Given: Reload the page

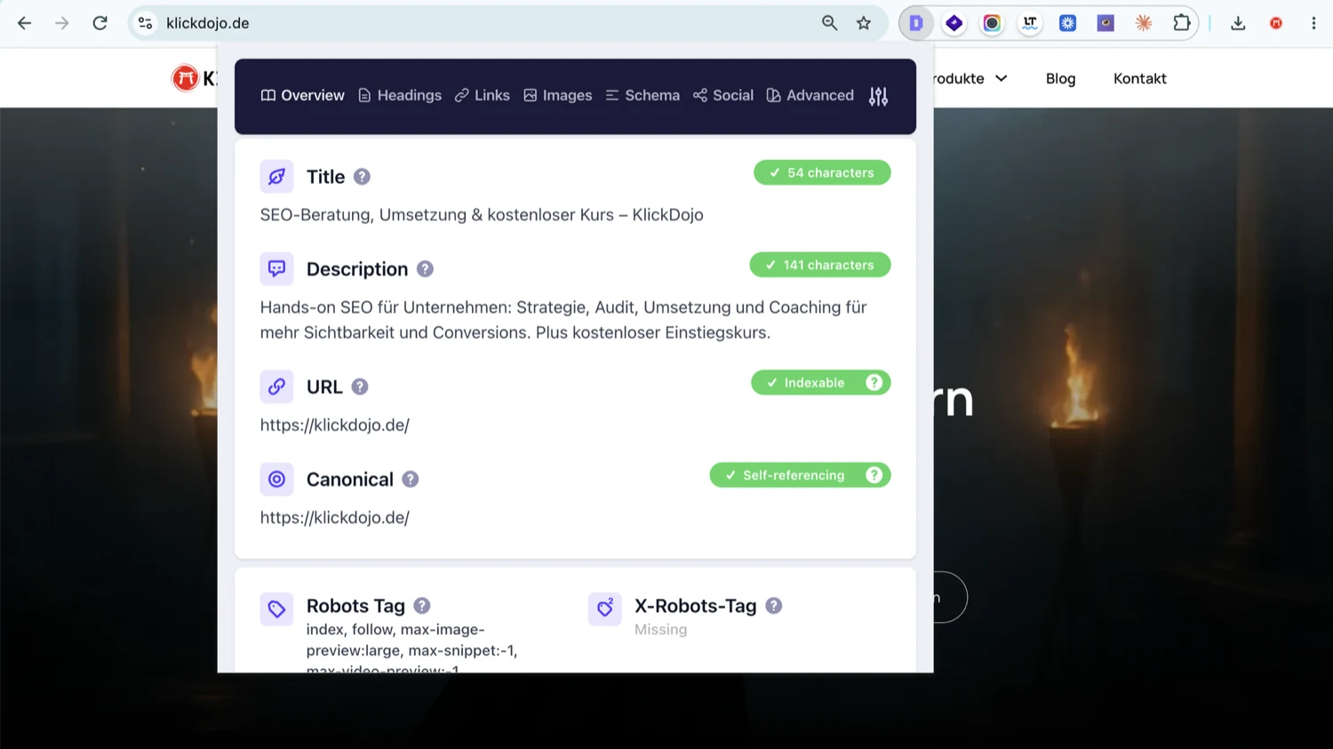Looking at the screenshot, I should (100, 23).
